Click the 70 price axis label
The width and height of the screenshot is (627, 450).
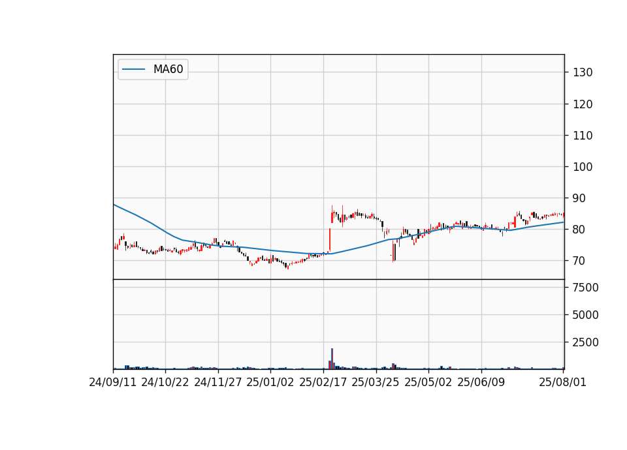(579, 261)
